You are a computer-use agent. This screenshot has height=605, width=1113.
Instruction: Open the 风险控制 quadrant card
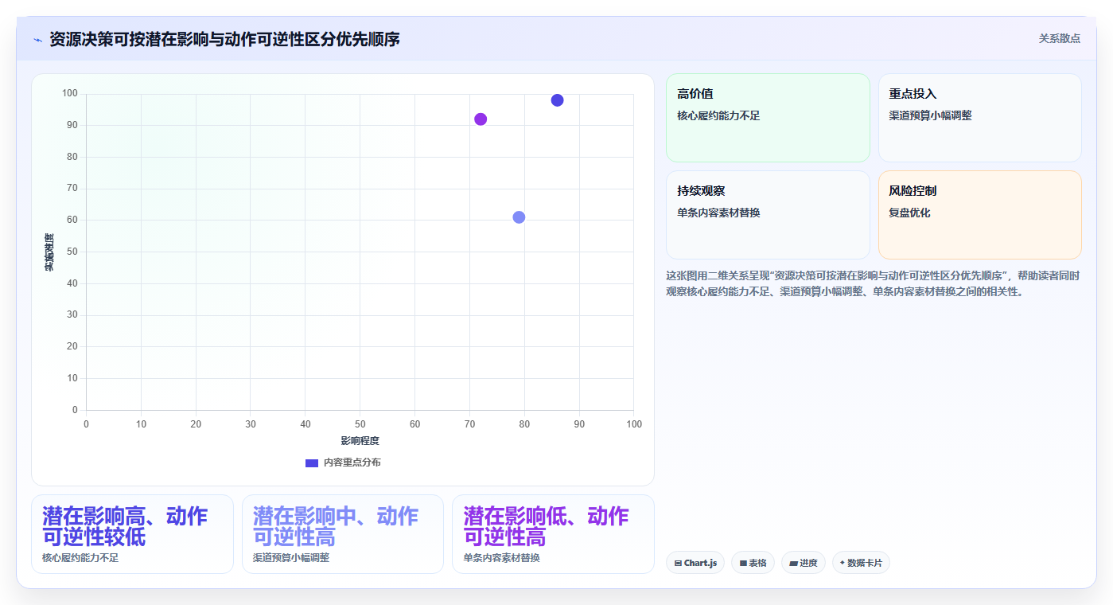(979, 215)
